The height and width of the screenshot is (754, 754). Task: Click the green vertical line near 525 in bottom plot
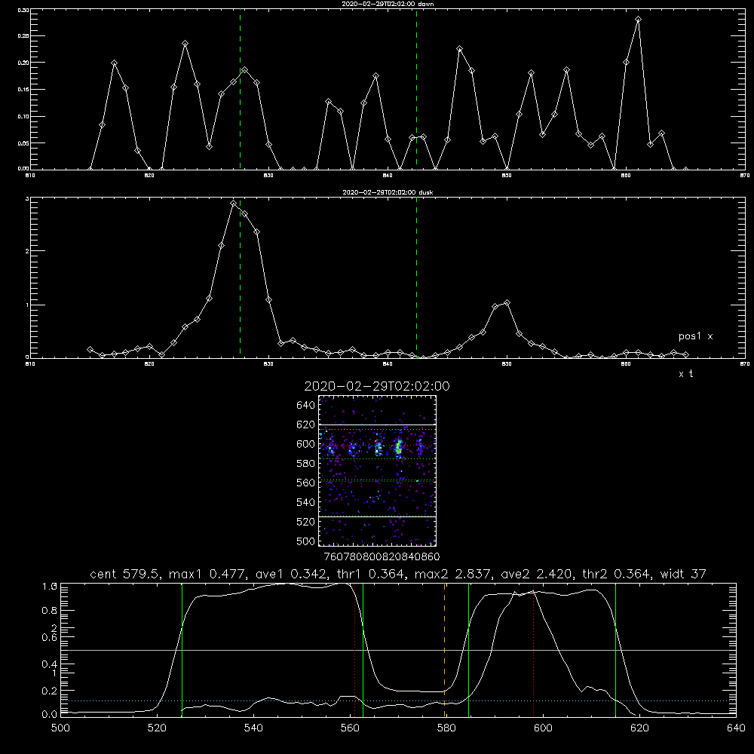(182, 650)
